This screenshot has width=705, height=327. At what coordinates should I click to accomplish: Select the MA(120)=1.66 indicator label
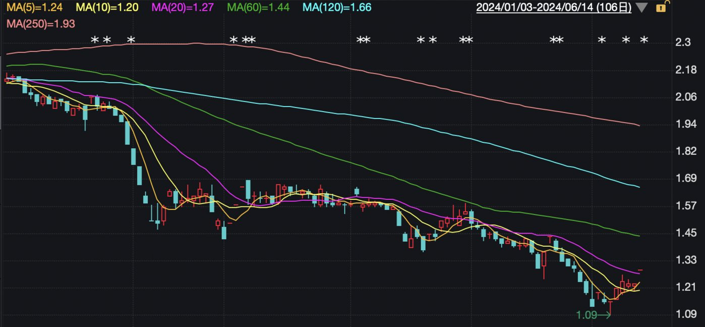(x=337, y=8)
